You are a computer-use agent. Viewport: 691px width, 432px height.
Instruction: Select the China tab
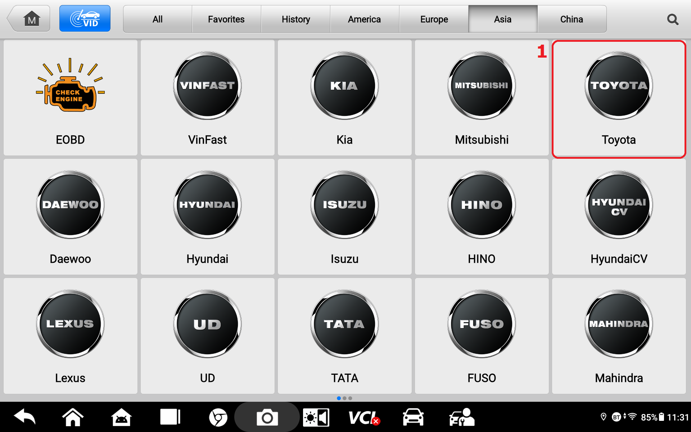click(x=572, y=19)
